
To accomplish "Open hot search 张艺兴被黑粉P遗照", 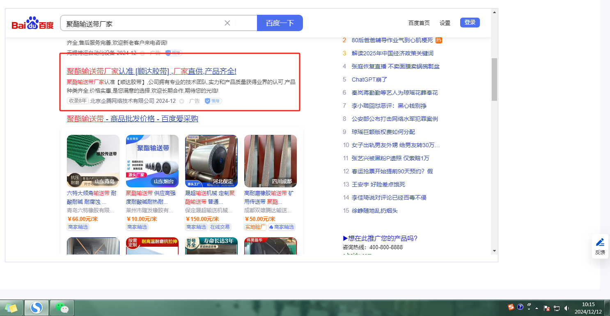I will pos(390,158).
